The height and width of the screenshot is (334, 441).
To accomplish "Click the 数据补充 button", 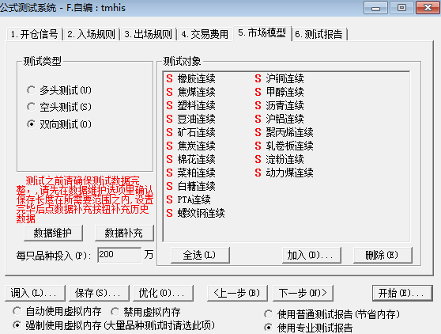I will coord(124,233).
